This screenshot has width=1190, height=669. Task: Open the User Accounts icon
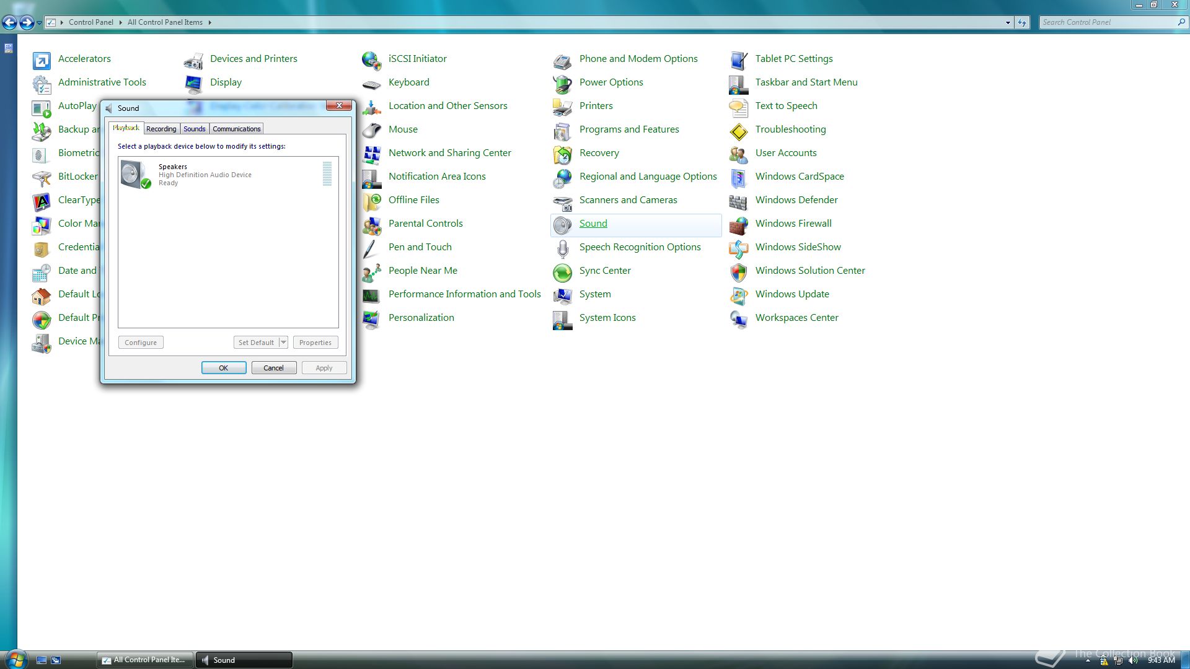739,154
